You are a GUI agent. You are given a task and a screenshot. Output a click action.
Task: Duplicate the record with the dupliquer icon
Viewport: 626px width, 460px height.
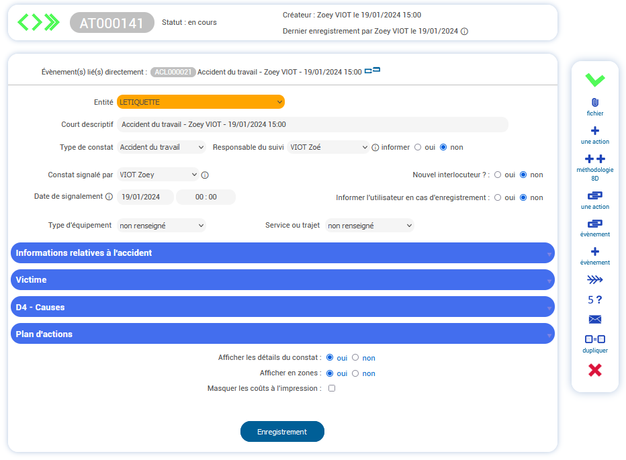(594, 341)
